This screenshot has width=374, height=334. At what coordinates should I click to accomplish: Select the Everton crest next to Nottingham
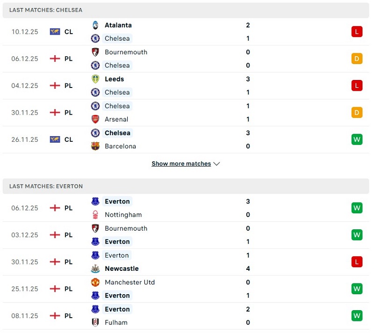tap(95, 202)
